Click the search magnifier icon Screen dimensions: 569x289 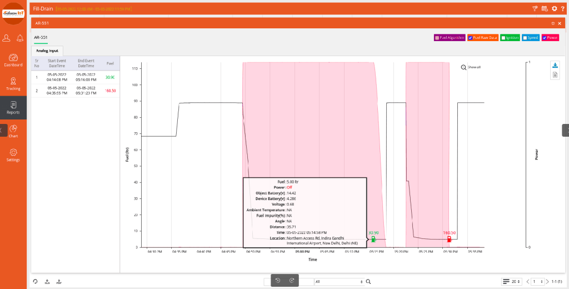click(x=368, y=281)
